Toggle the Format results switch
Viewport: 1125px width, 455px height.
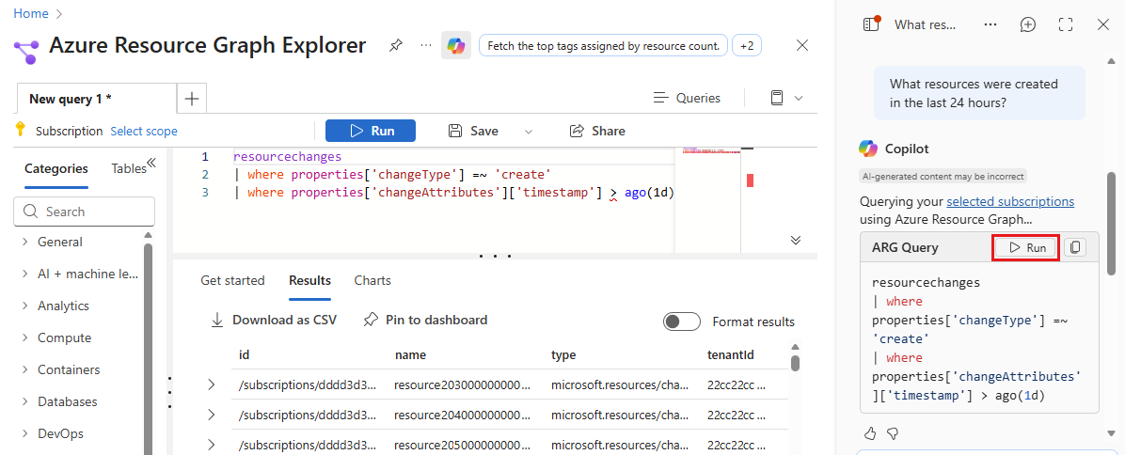[682, 322]
